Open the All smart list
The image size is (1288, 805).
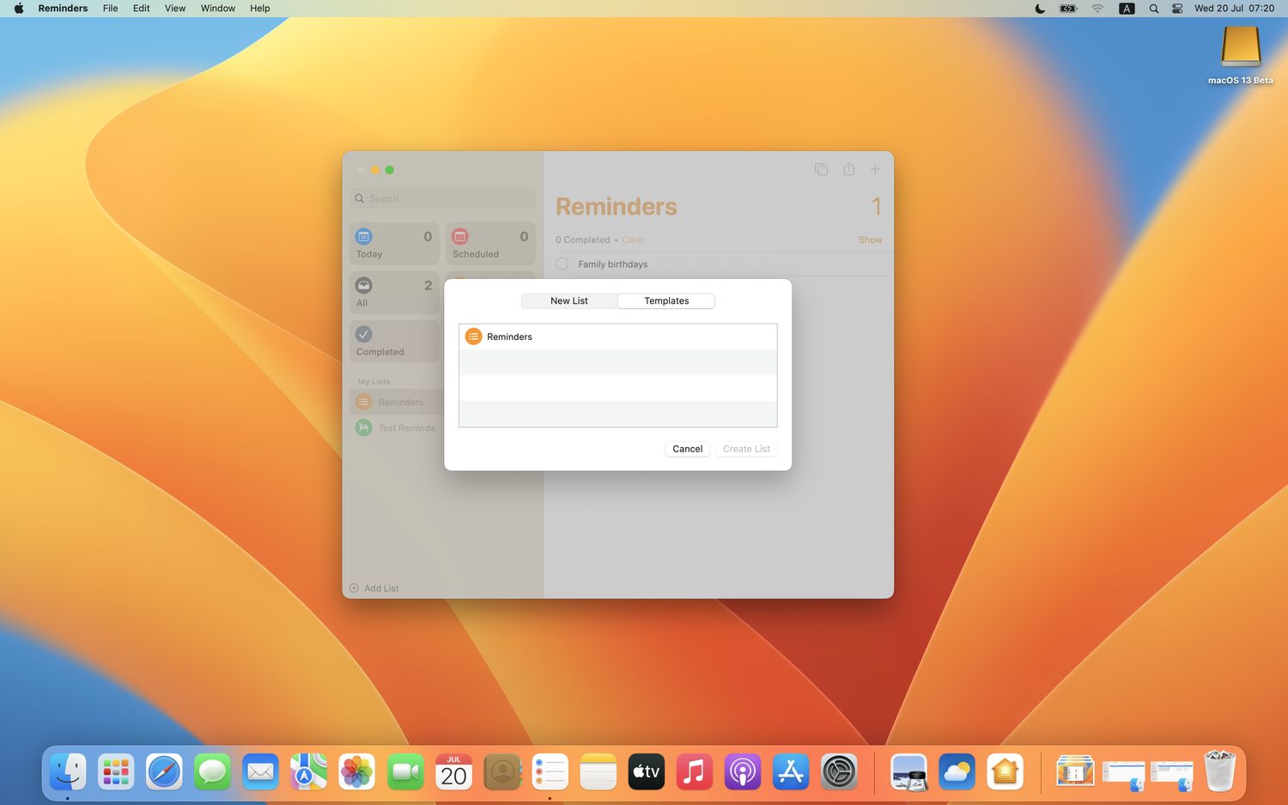click(394, 293)
